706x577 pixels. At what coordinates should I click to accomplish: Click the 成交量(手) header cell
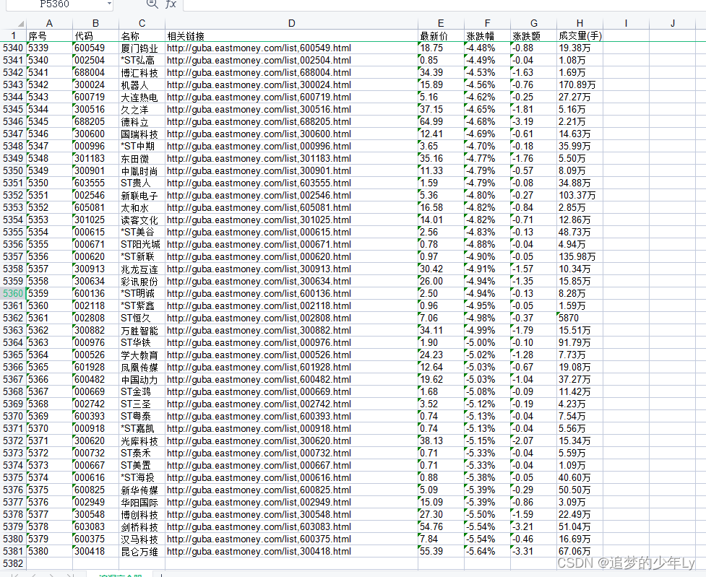(580, 35)
